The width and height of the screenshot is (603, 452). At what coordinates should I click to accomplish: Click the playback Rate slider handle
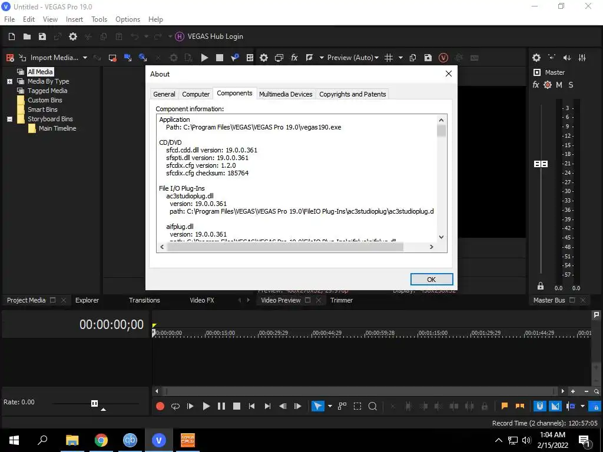point(95,403)
